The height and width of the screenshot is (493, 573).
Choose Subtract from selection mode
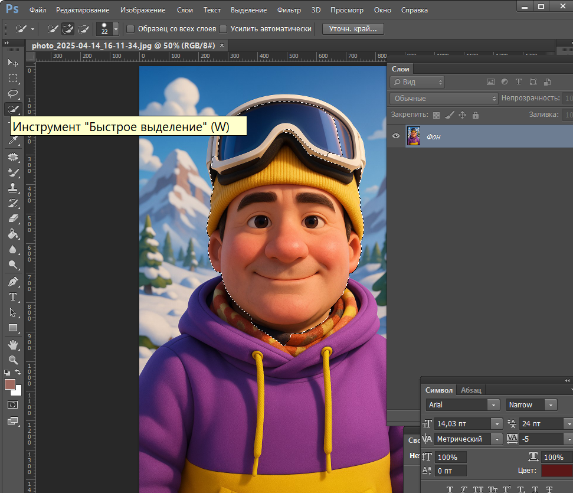tap(83, 29)
